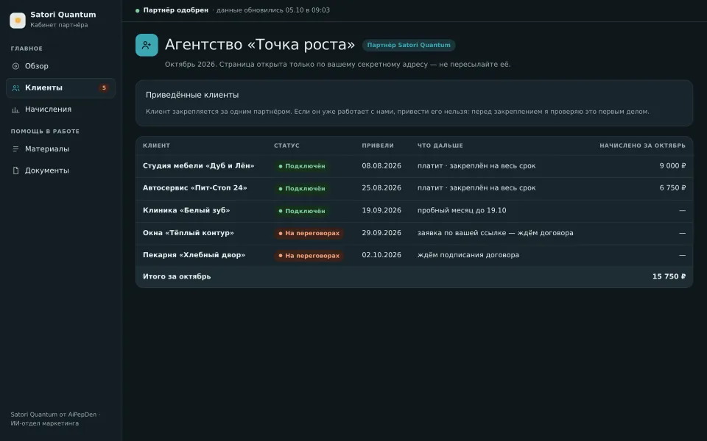Click the agency add-user avatar icon
The height and width of the screenshot is (441, 707).
pyautogui.click(x=147, y=45)
